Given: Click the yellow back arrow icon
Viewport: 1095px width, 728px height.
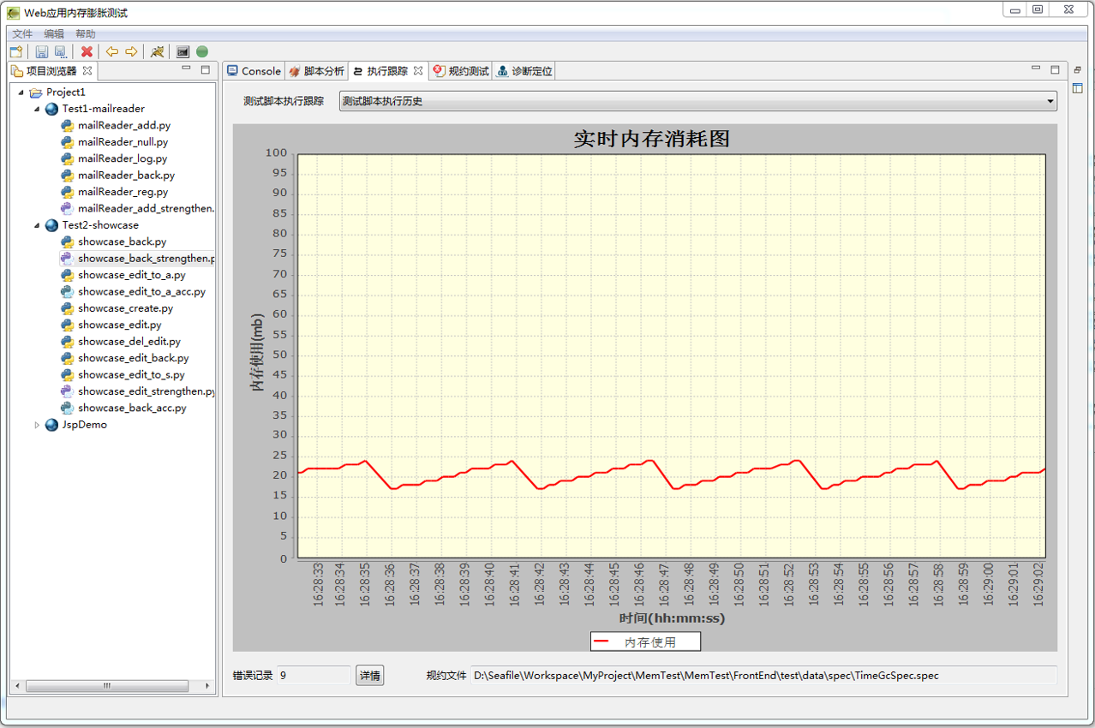Looking at the screenshot, I should click(111, 52).
